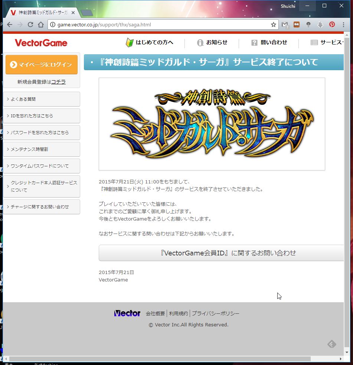Reload the page with the refresh icon
Viewport: 353px width, 365px height.
pos(30,25)
